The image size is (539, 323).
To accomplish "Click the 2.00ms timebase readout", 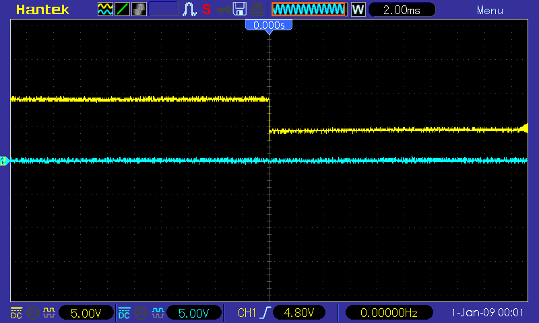I will [x=402, y=9].
